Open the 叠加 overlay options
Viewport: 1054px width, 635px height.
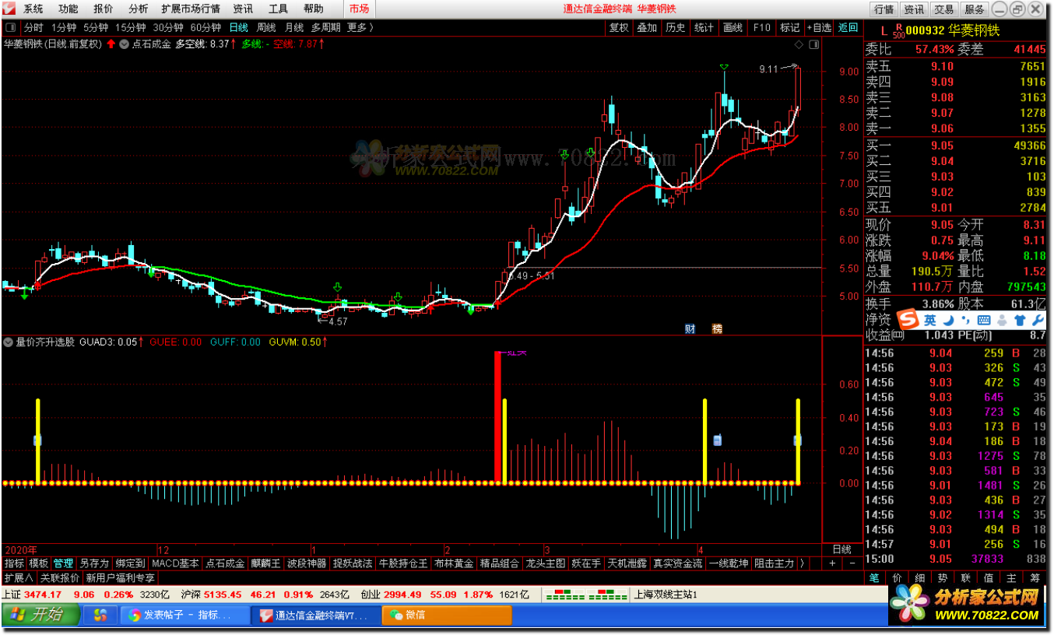coord(647,27)
